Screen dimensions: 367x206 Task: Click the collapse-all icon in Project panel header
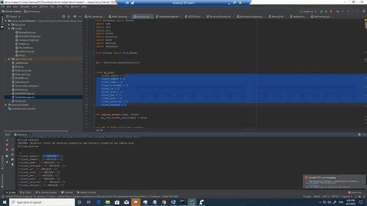69,17
